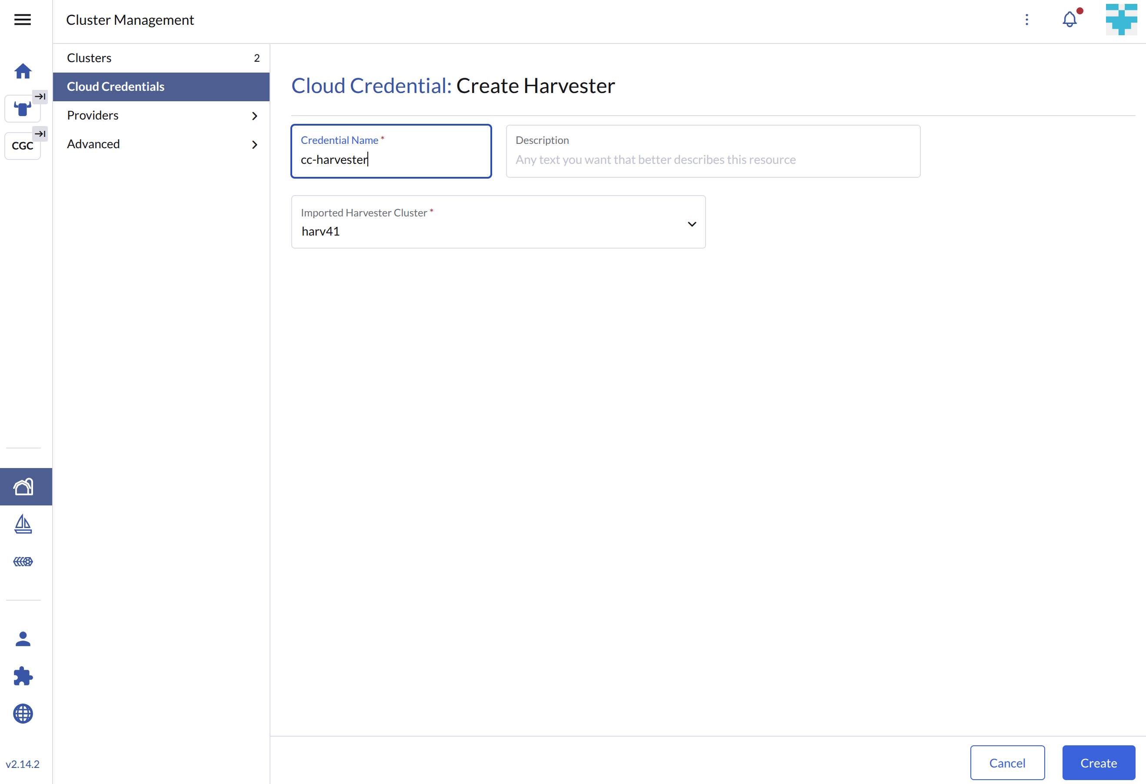Open the Providers menu group

(x=161, y=115)
